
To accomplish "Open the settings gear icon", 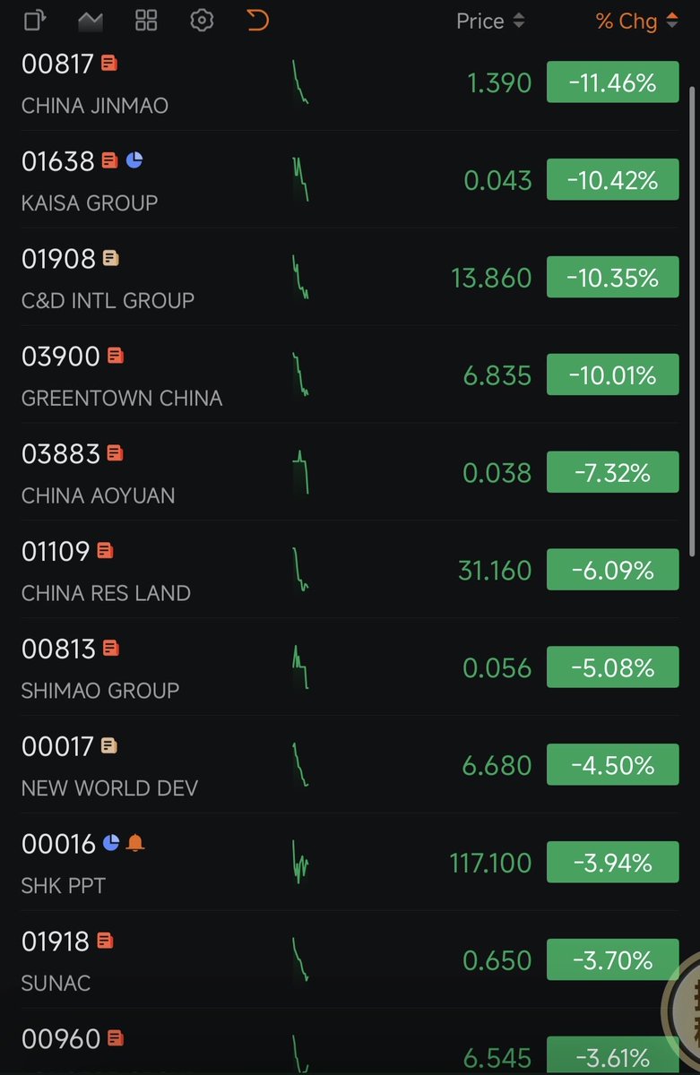I will tap(202, 20).
